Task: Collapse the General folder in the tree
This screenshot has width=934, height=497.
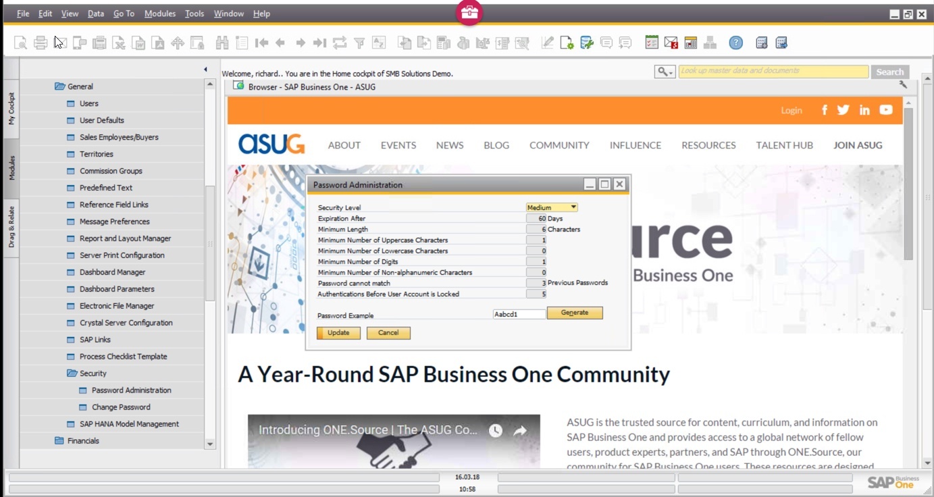Action: (x=60, y=86)
